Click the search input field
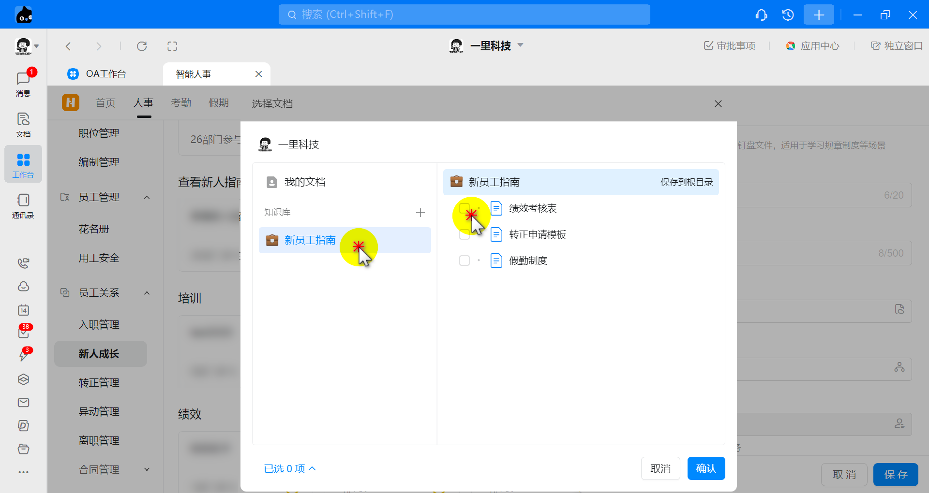Image resolution: width=929 pixels, height=493 pixels. click(x=464, y=14)
